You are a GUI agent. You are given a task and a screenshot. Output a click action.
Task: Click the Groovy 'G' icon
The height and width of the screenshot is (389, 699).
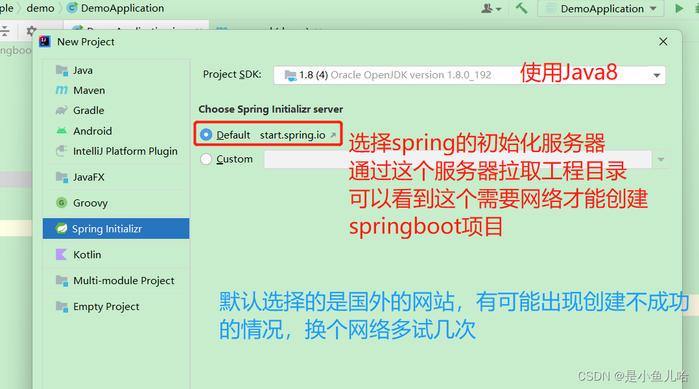[x=62, y=203]
